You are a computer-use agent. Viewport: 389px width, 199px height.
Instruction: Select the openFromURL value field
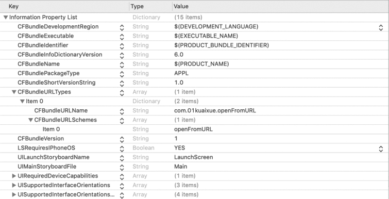tap(193, 129)
